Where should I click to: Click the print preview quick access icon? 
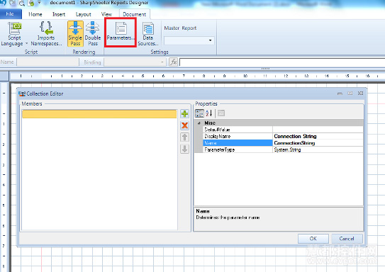point(21,4)
